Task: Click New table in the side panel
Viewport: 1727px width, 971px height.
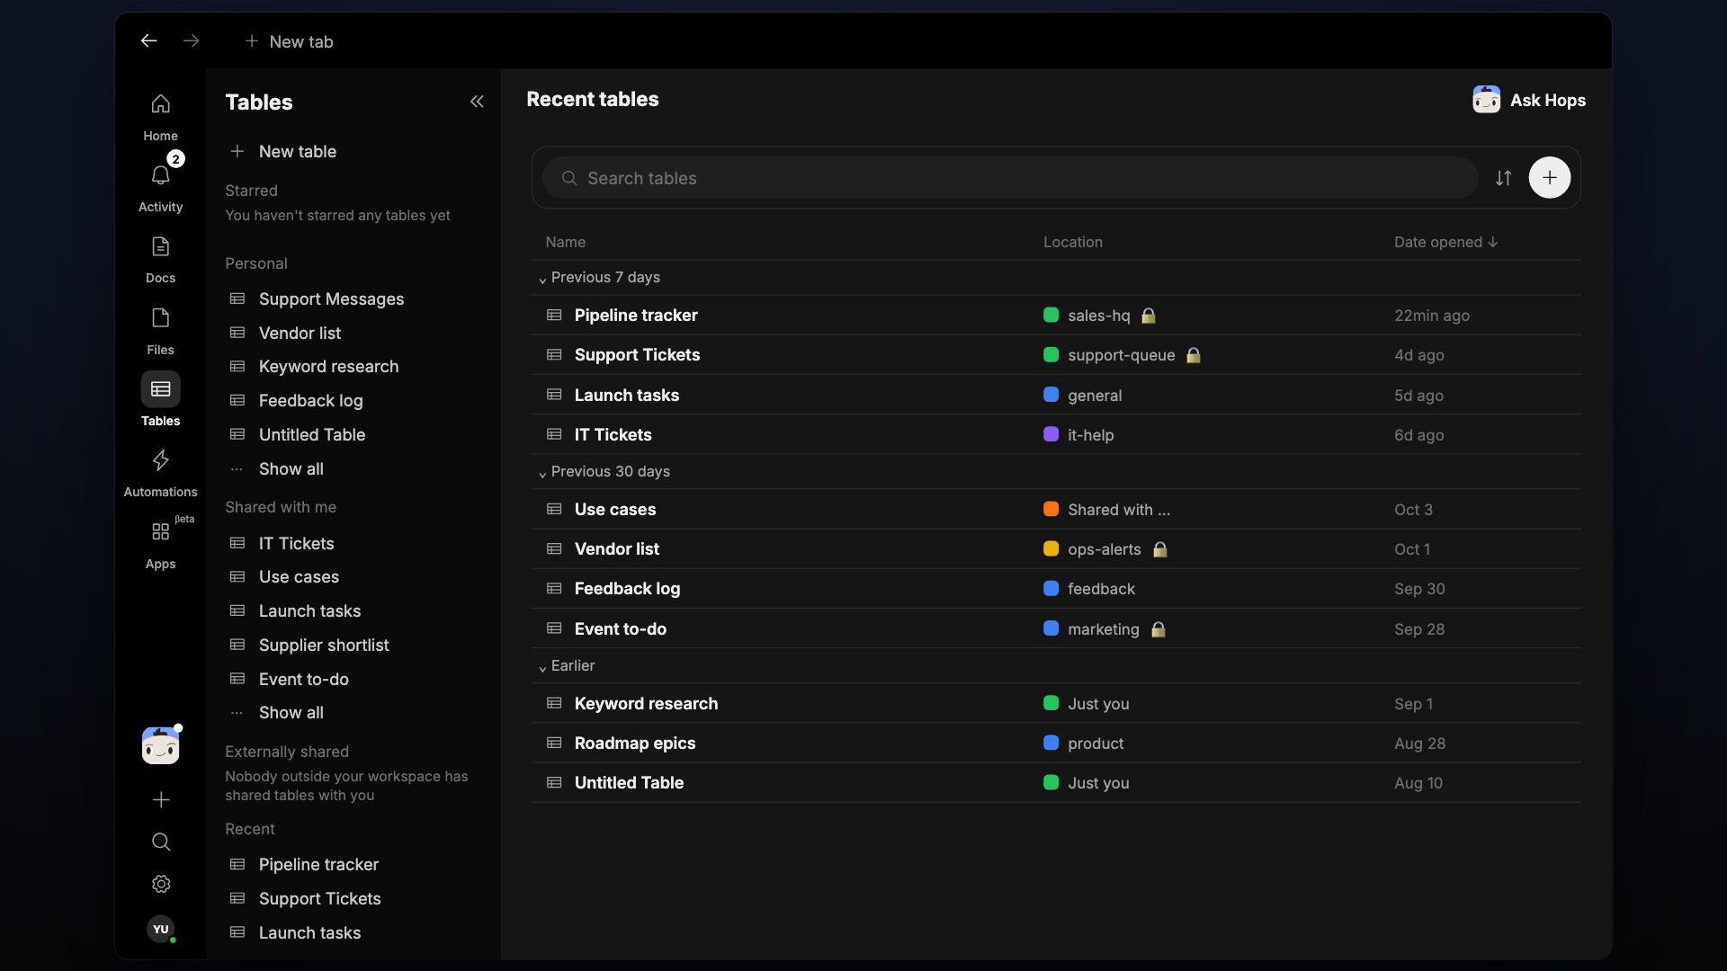Action: tap(283, 151)
